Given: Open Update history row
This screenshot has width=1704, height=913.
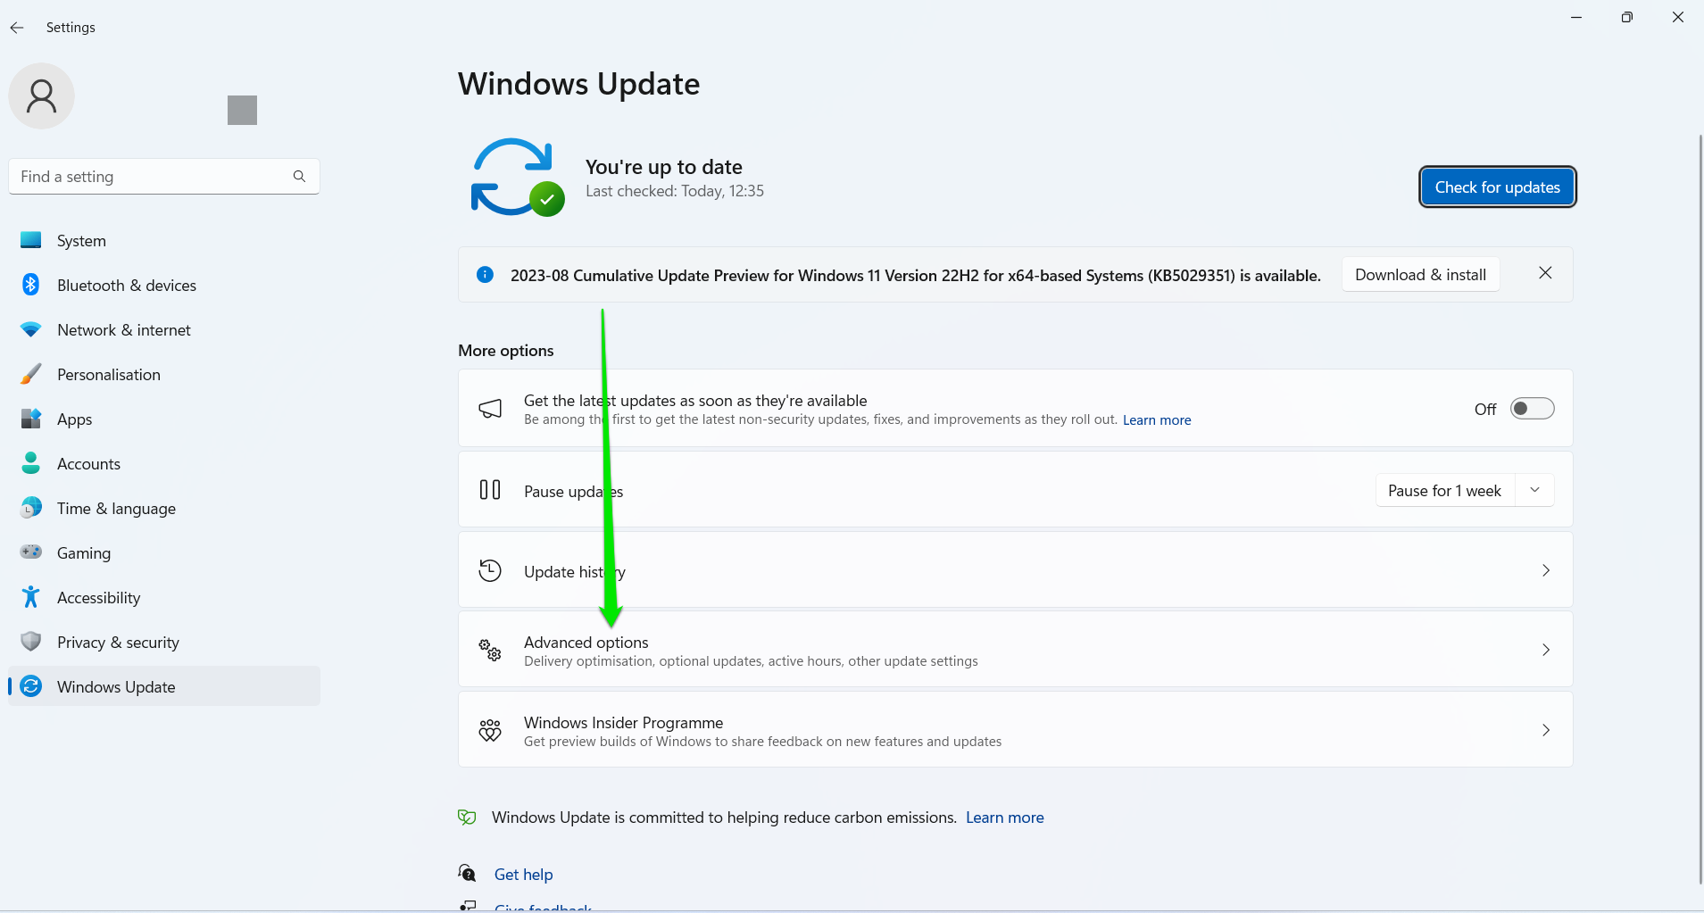Looking at the screenshot, I should pos(1015,570).
